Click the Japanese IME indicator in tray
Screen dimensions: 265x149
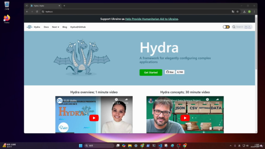click(239, 146)
